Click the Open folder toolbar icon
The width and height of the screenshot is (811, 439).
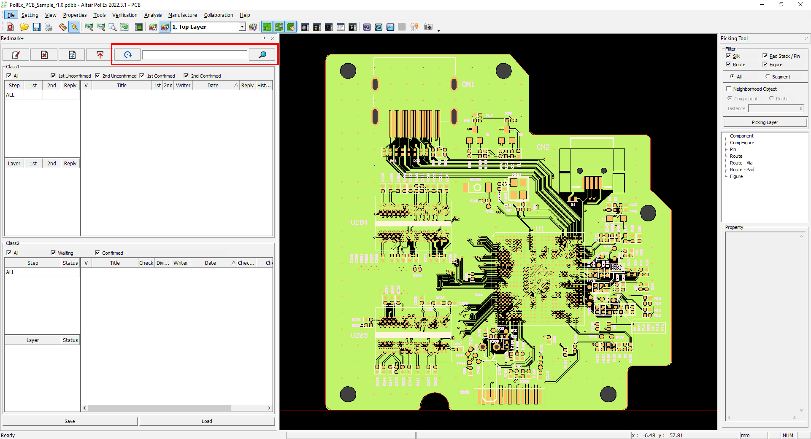tap(24, 27)
